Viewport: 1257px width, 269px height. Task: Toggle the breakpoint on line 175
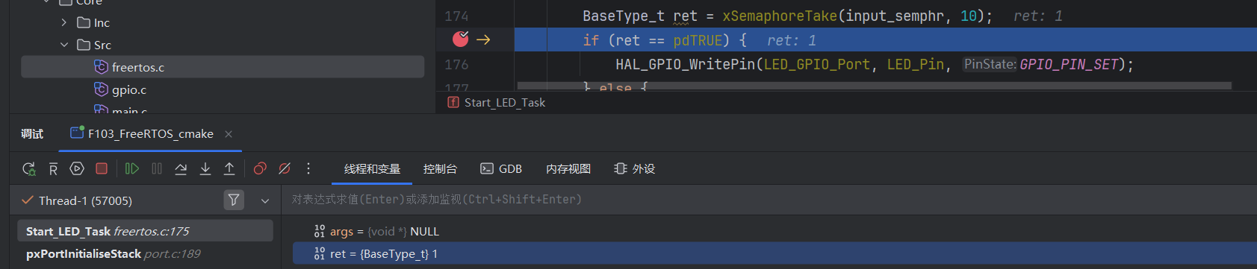point(461,39)
